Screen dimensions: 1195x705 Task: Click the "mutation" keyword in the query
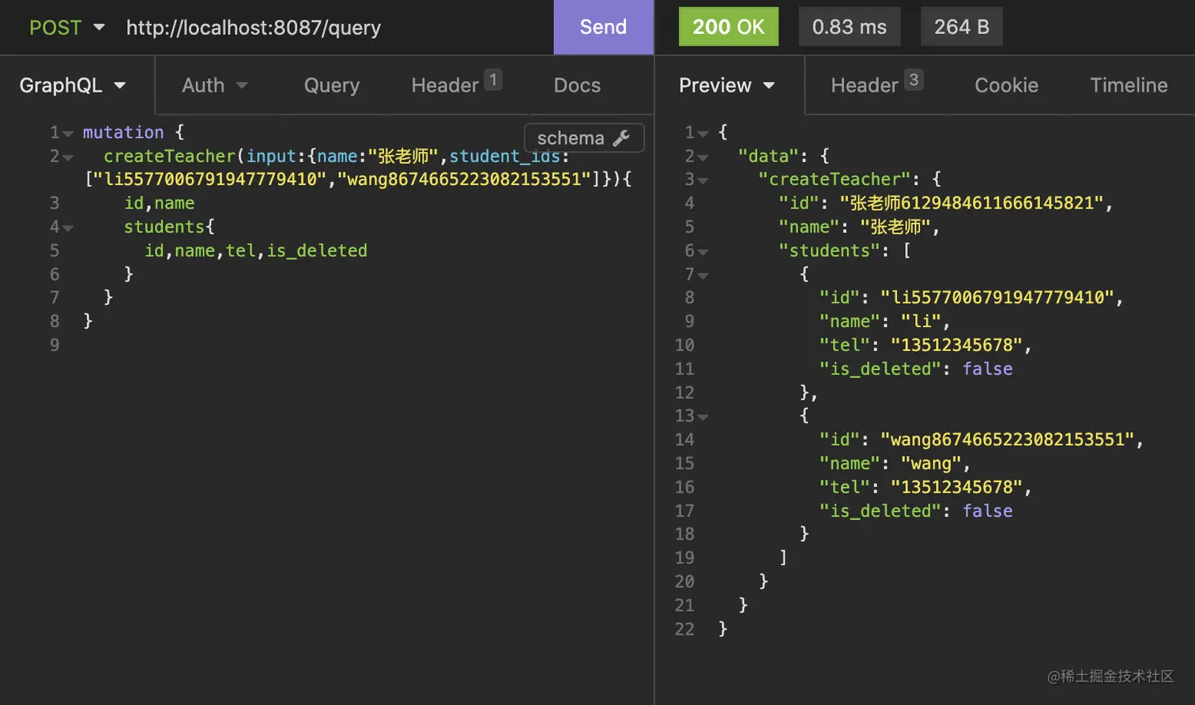(x=123, y=132)
